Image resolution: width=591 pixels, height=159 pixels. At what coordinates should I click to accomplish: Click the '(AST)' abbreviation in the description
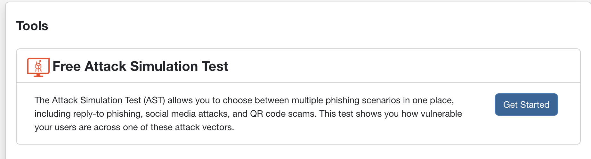coord(154,100)
